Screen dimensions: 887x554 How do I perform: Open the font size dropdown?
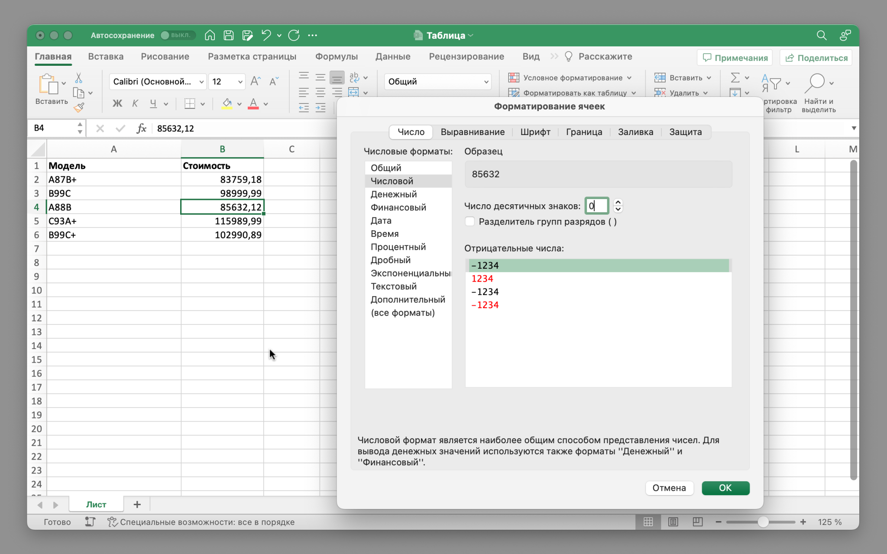240,82
